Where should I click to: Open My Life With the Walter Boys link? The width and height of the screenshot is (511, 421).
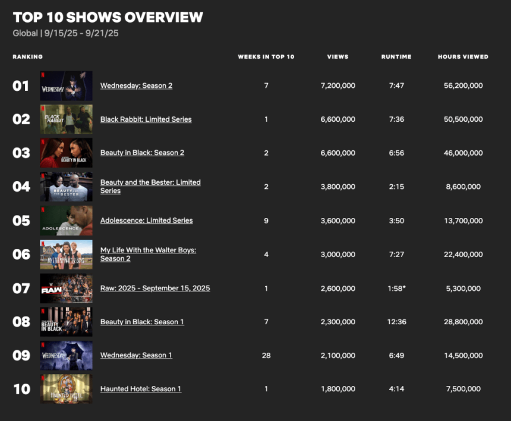(148, 254)
